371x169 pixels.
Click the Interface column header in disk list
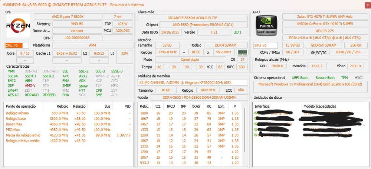click(x=277, y=106)
